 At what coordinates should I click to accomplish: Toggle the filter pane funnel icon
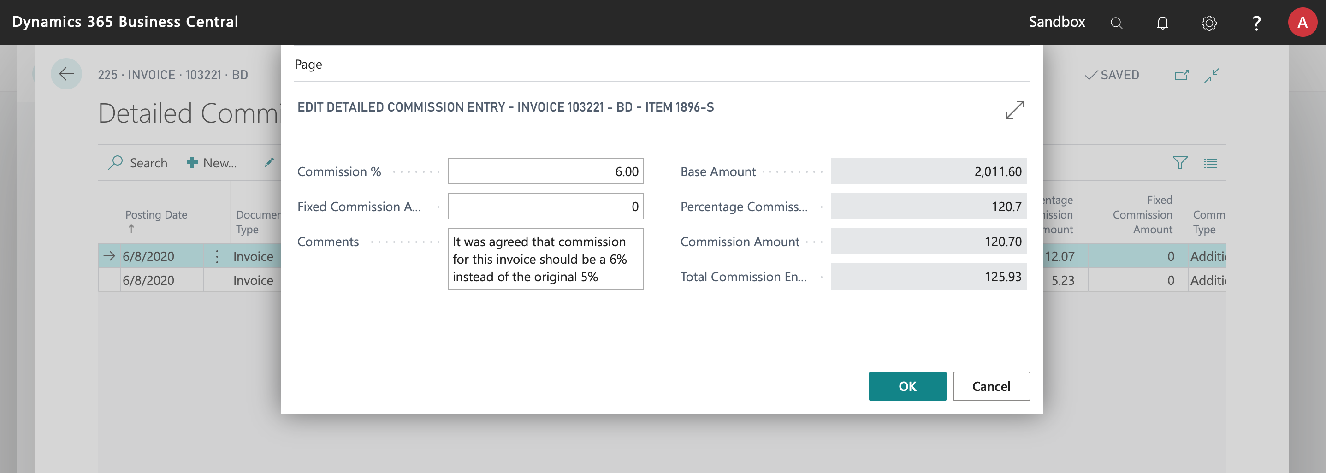(x=1180, y=163)
